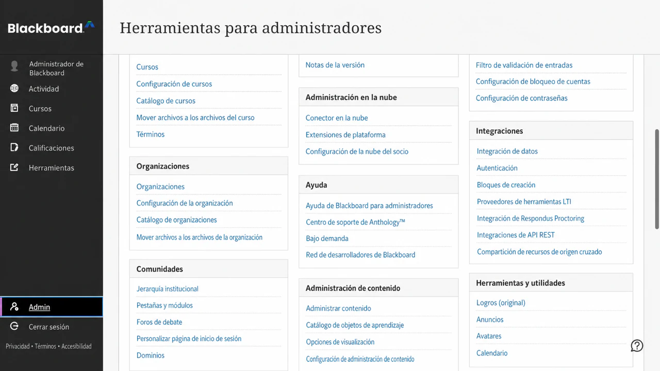Open Jerarquía institucional link
The height and width of the screenshot is (371, 660).
(168, 289)
